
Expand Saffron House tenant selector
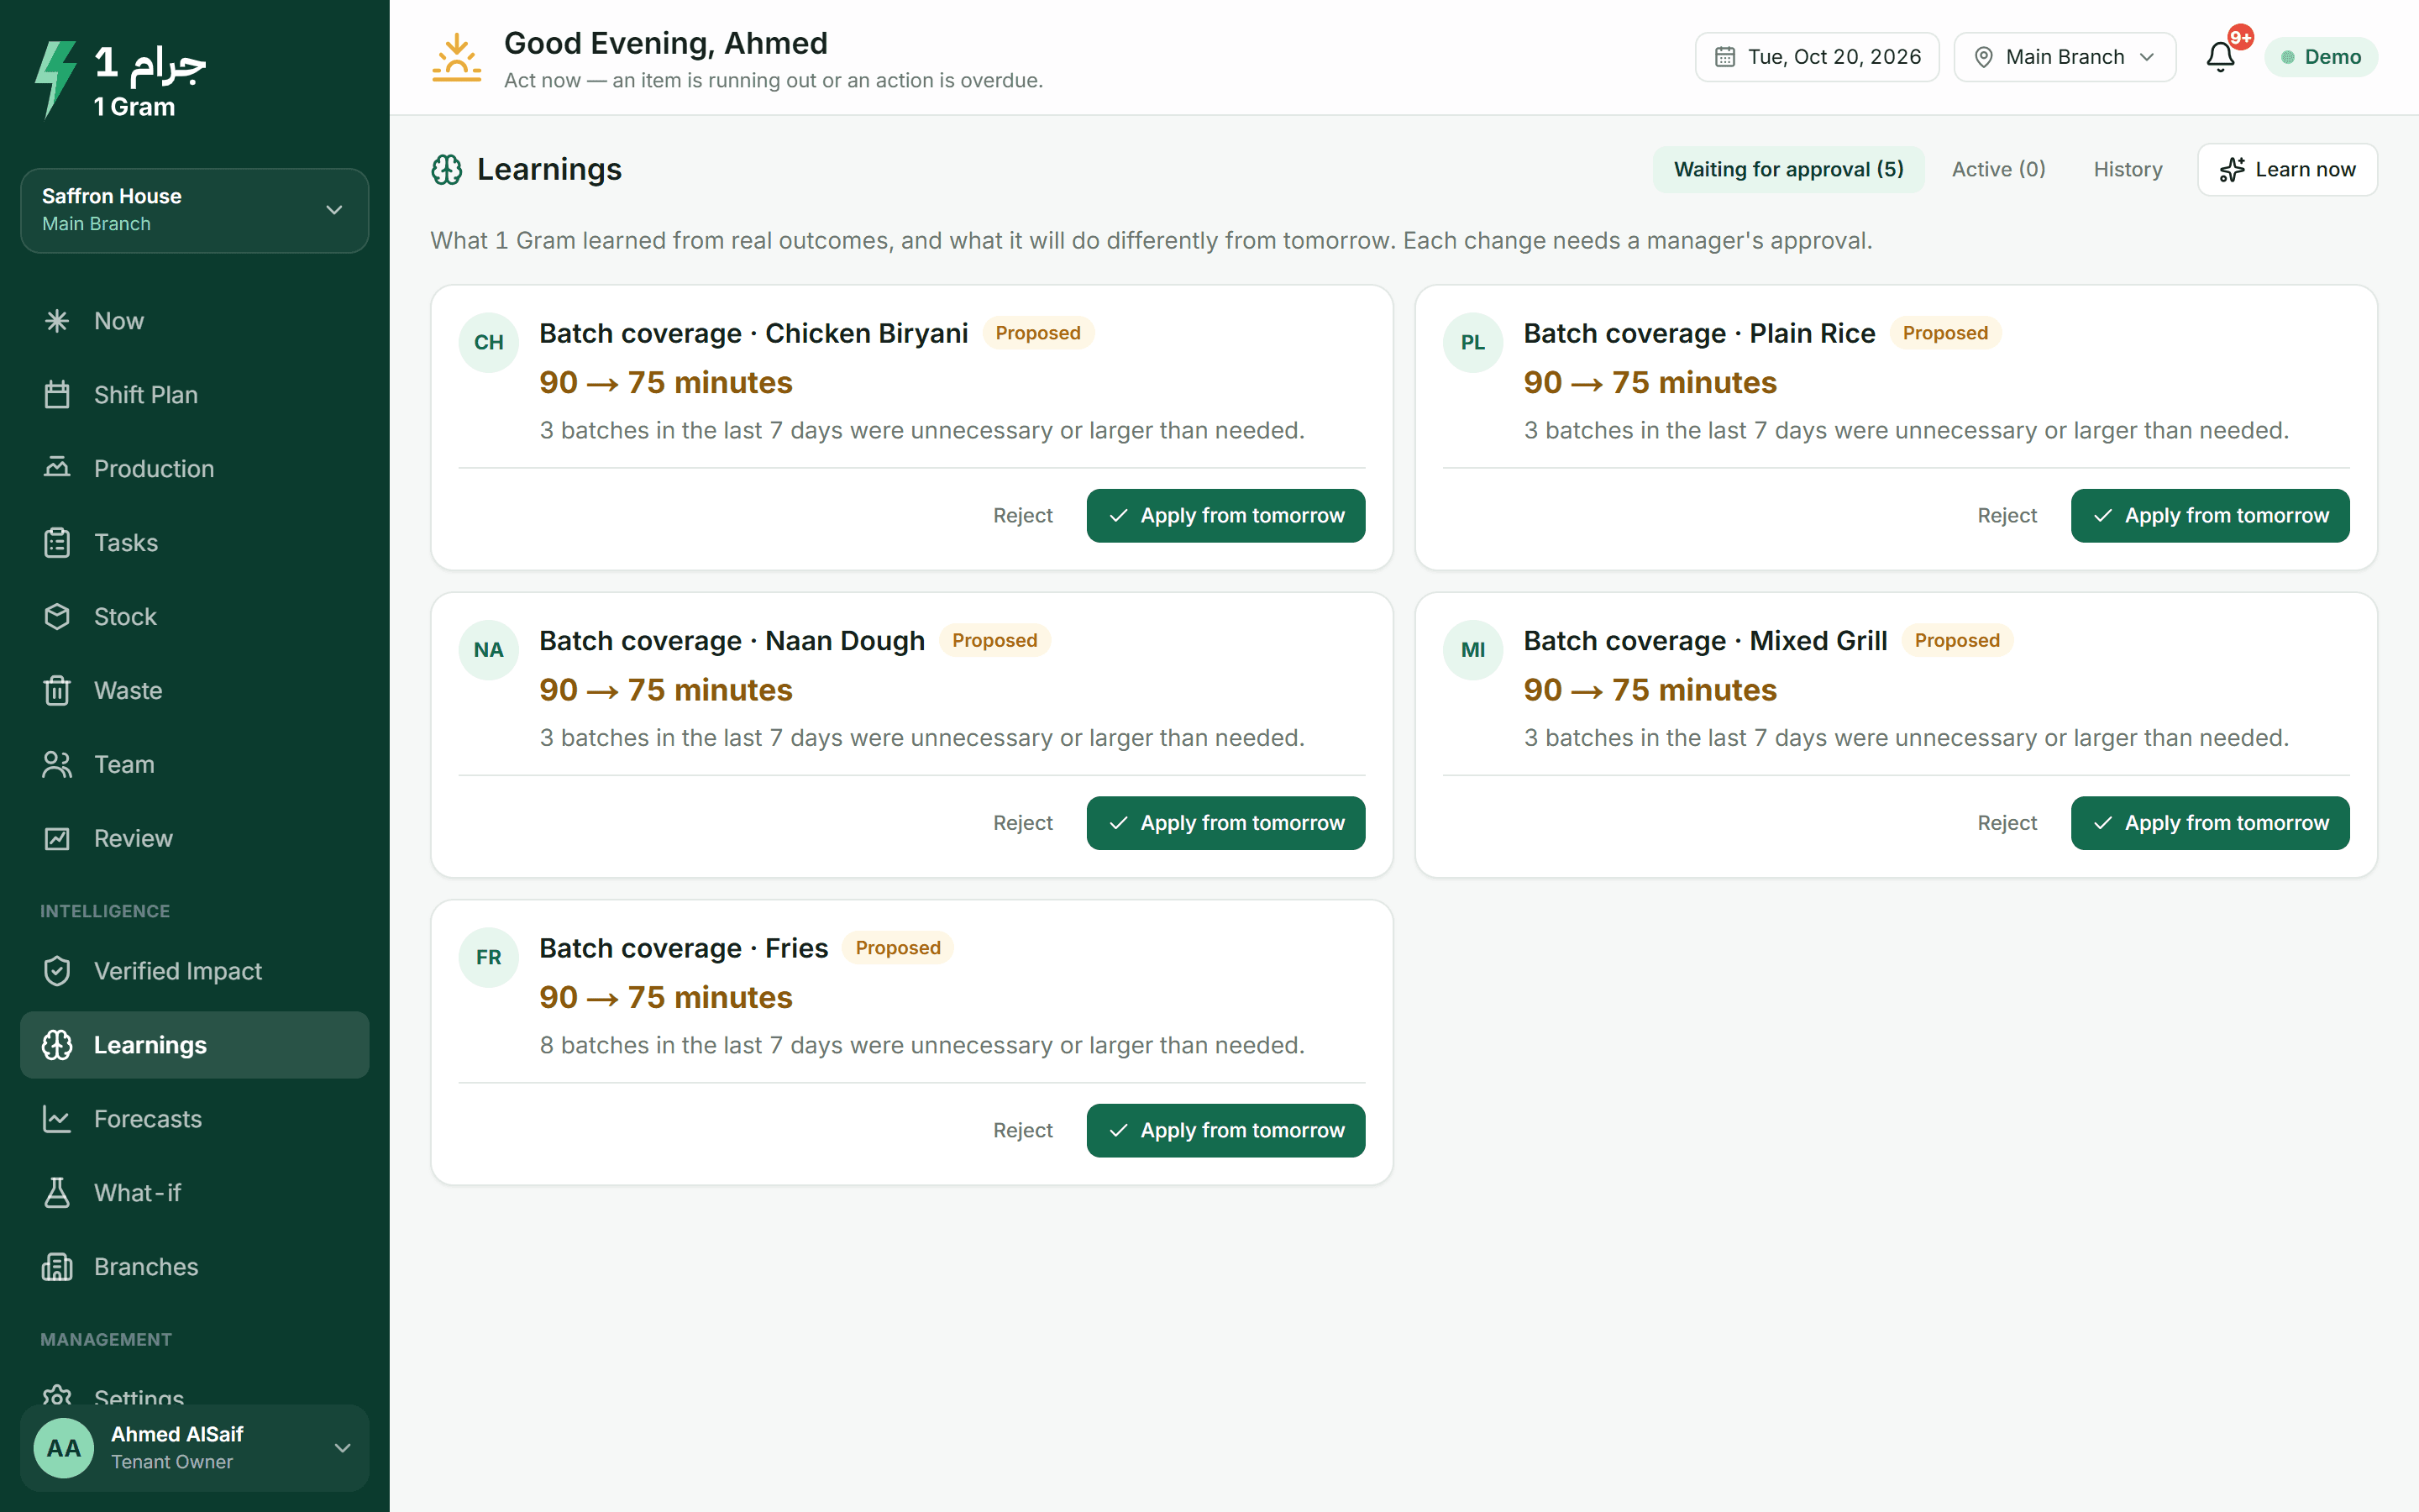[195, 210]
